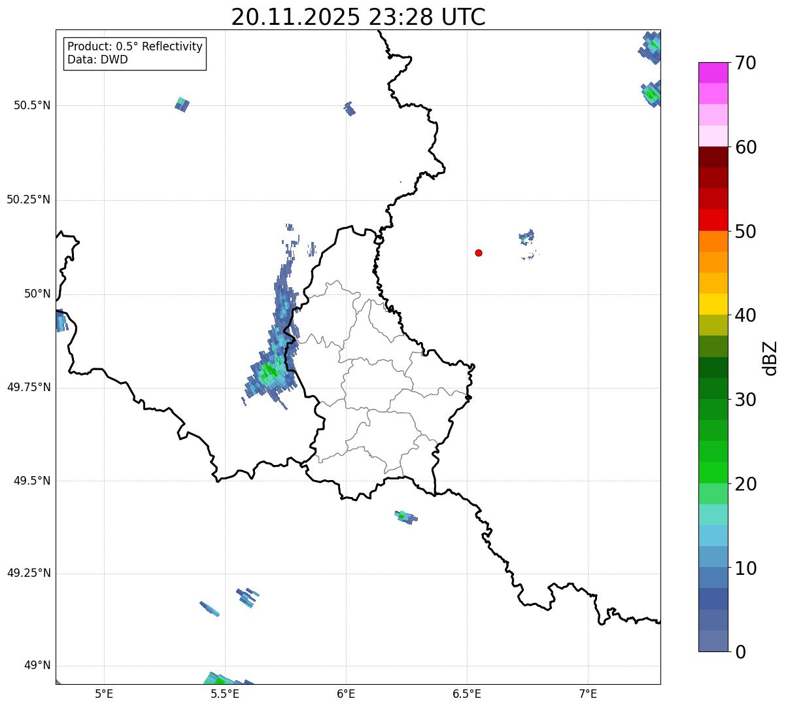Click the dBZ colorbar axis label

click(770, 358)
